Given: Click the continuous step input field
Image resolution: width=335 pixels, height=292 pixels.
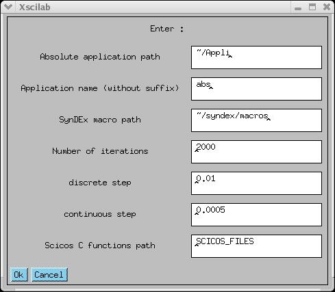Looking at the screenshot, I should click(256, 215).
